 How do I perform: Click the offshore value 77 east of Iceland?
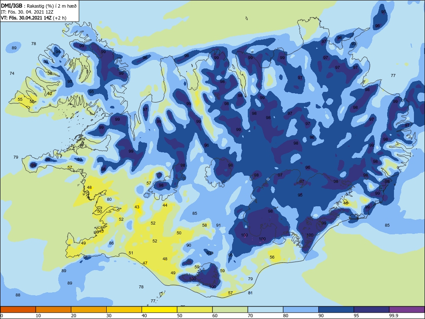(x=393, y=76)
